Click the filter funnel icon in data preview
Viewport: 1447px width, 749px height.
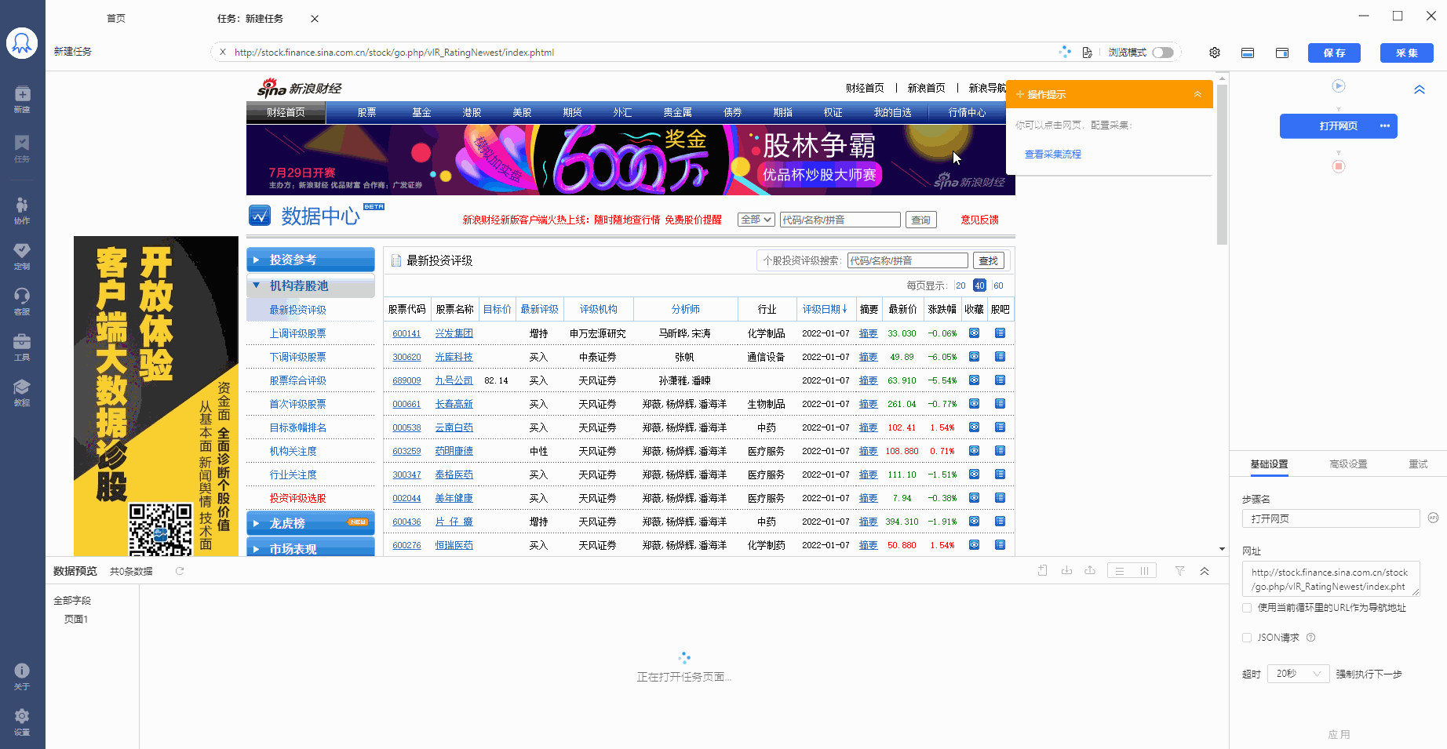coord(1179,571)
